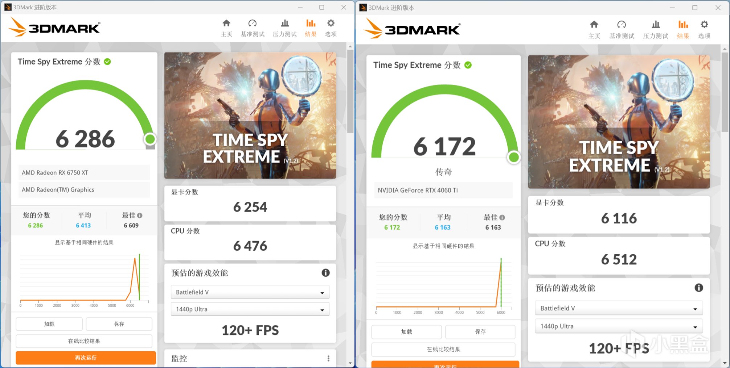This screenshot has height=368, width=730.
Task: Click scroll-down arrow in left window
Action: [x=350, y=363]
